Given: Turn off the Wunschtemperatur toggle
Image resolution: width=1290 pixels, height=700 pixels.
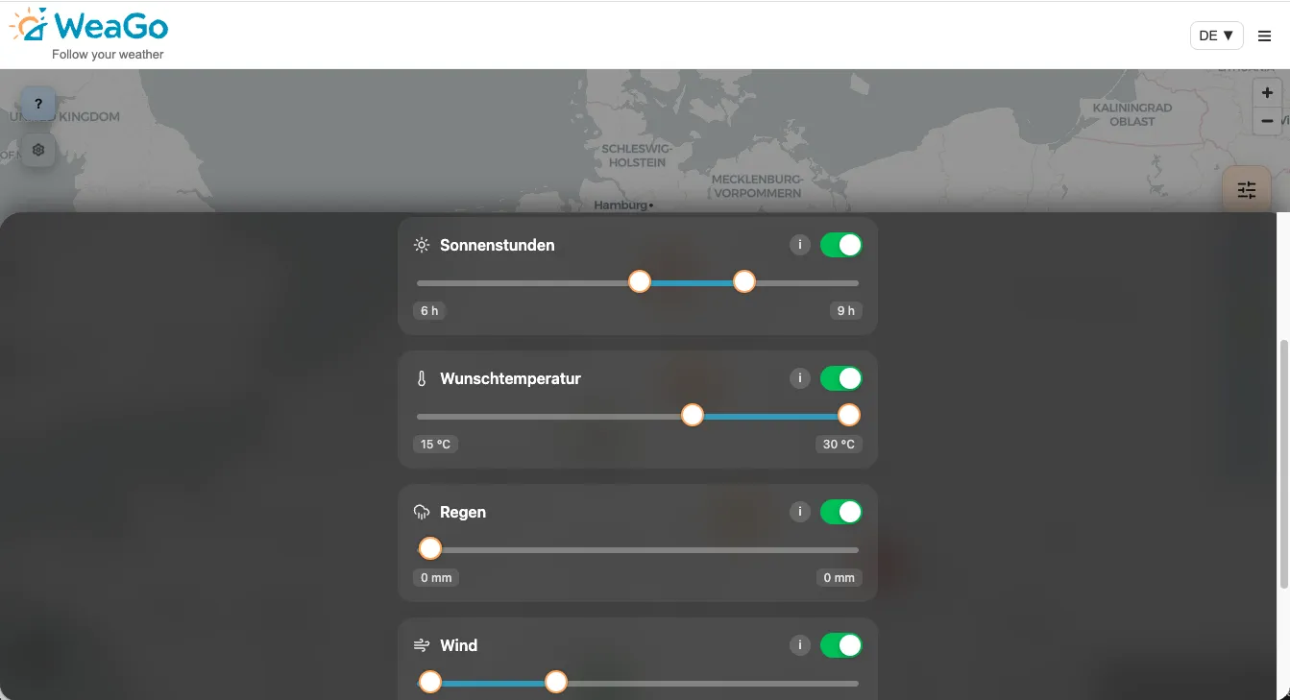Looking at the screenshot, I should point(840,378).
